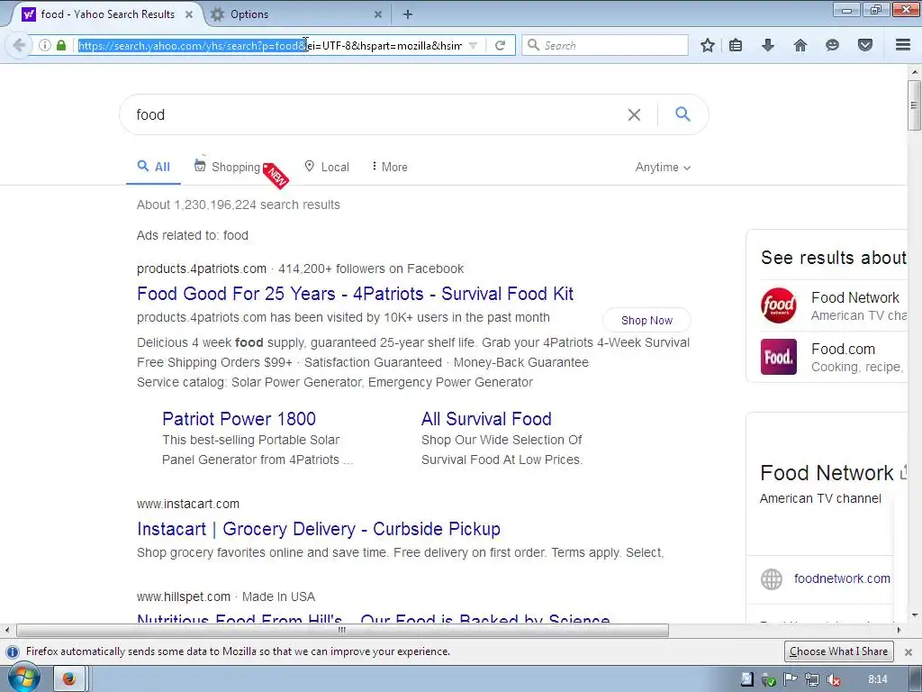Screen dimensions: 922x692
Task: Click the Food.com sidebar result text
Action: point(843,349)
